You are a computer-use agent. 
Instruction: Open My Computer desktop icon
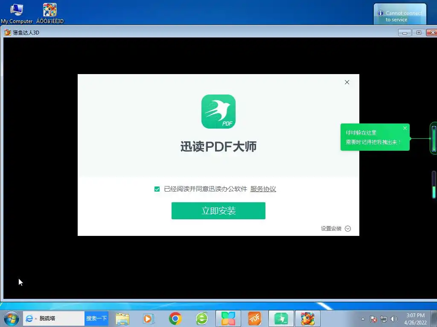click(x=17, y=13)
